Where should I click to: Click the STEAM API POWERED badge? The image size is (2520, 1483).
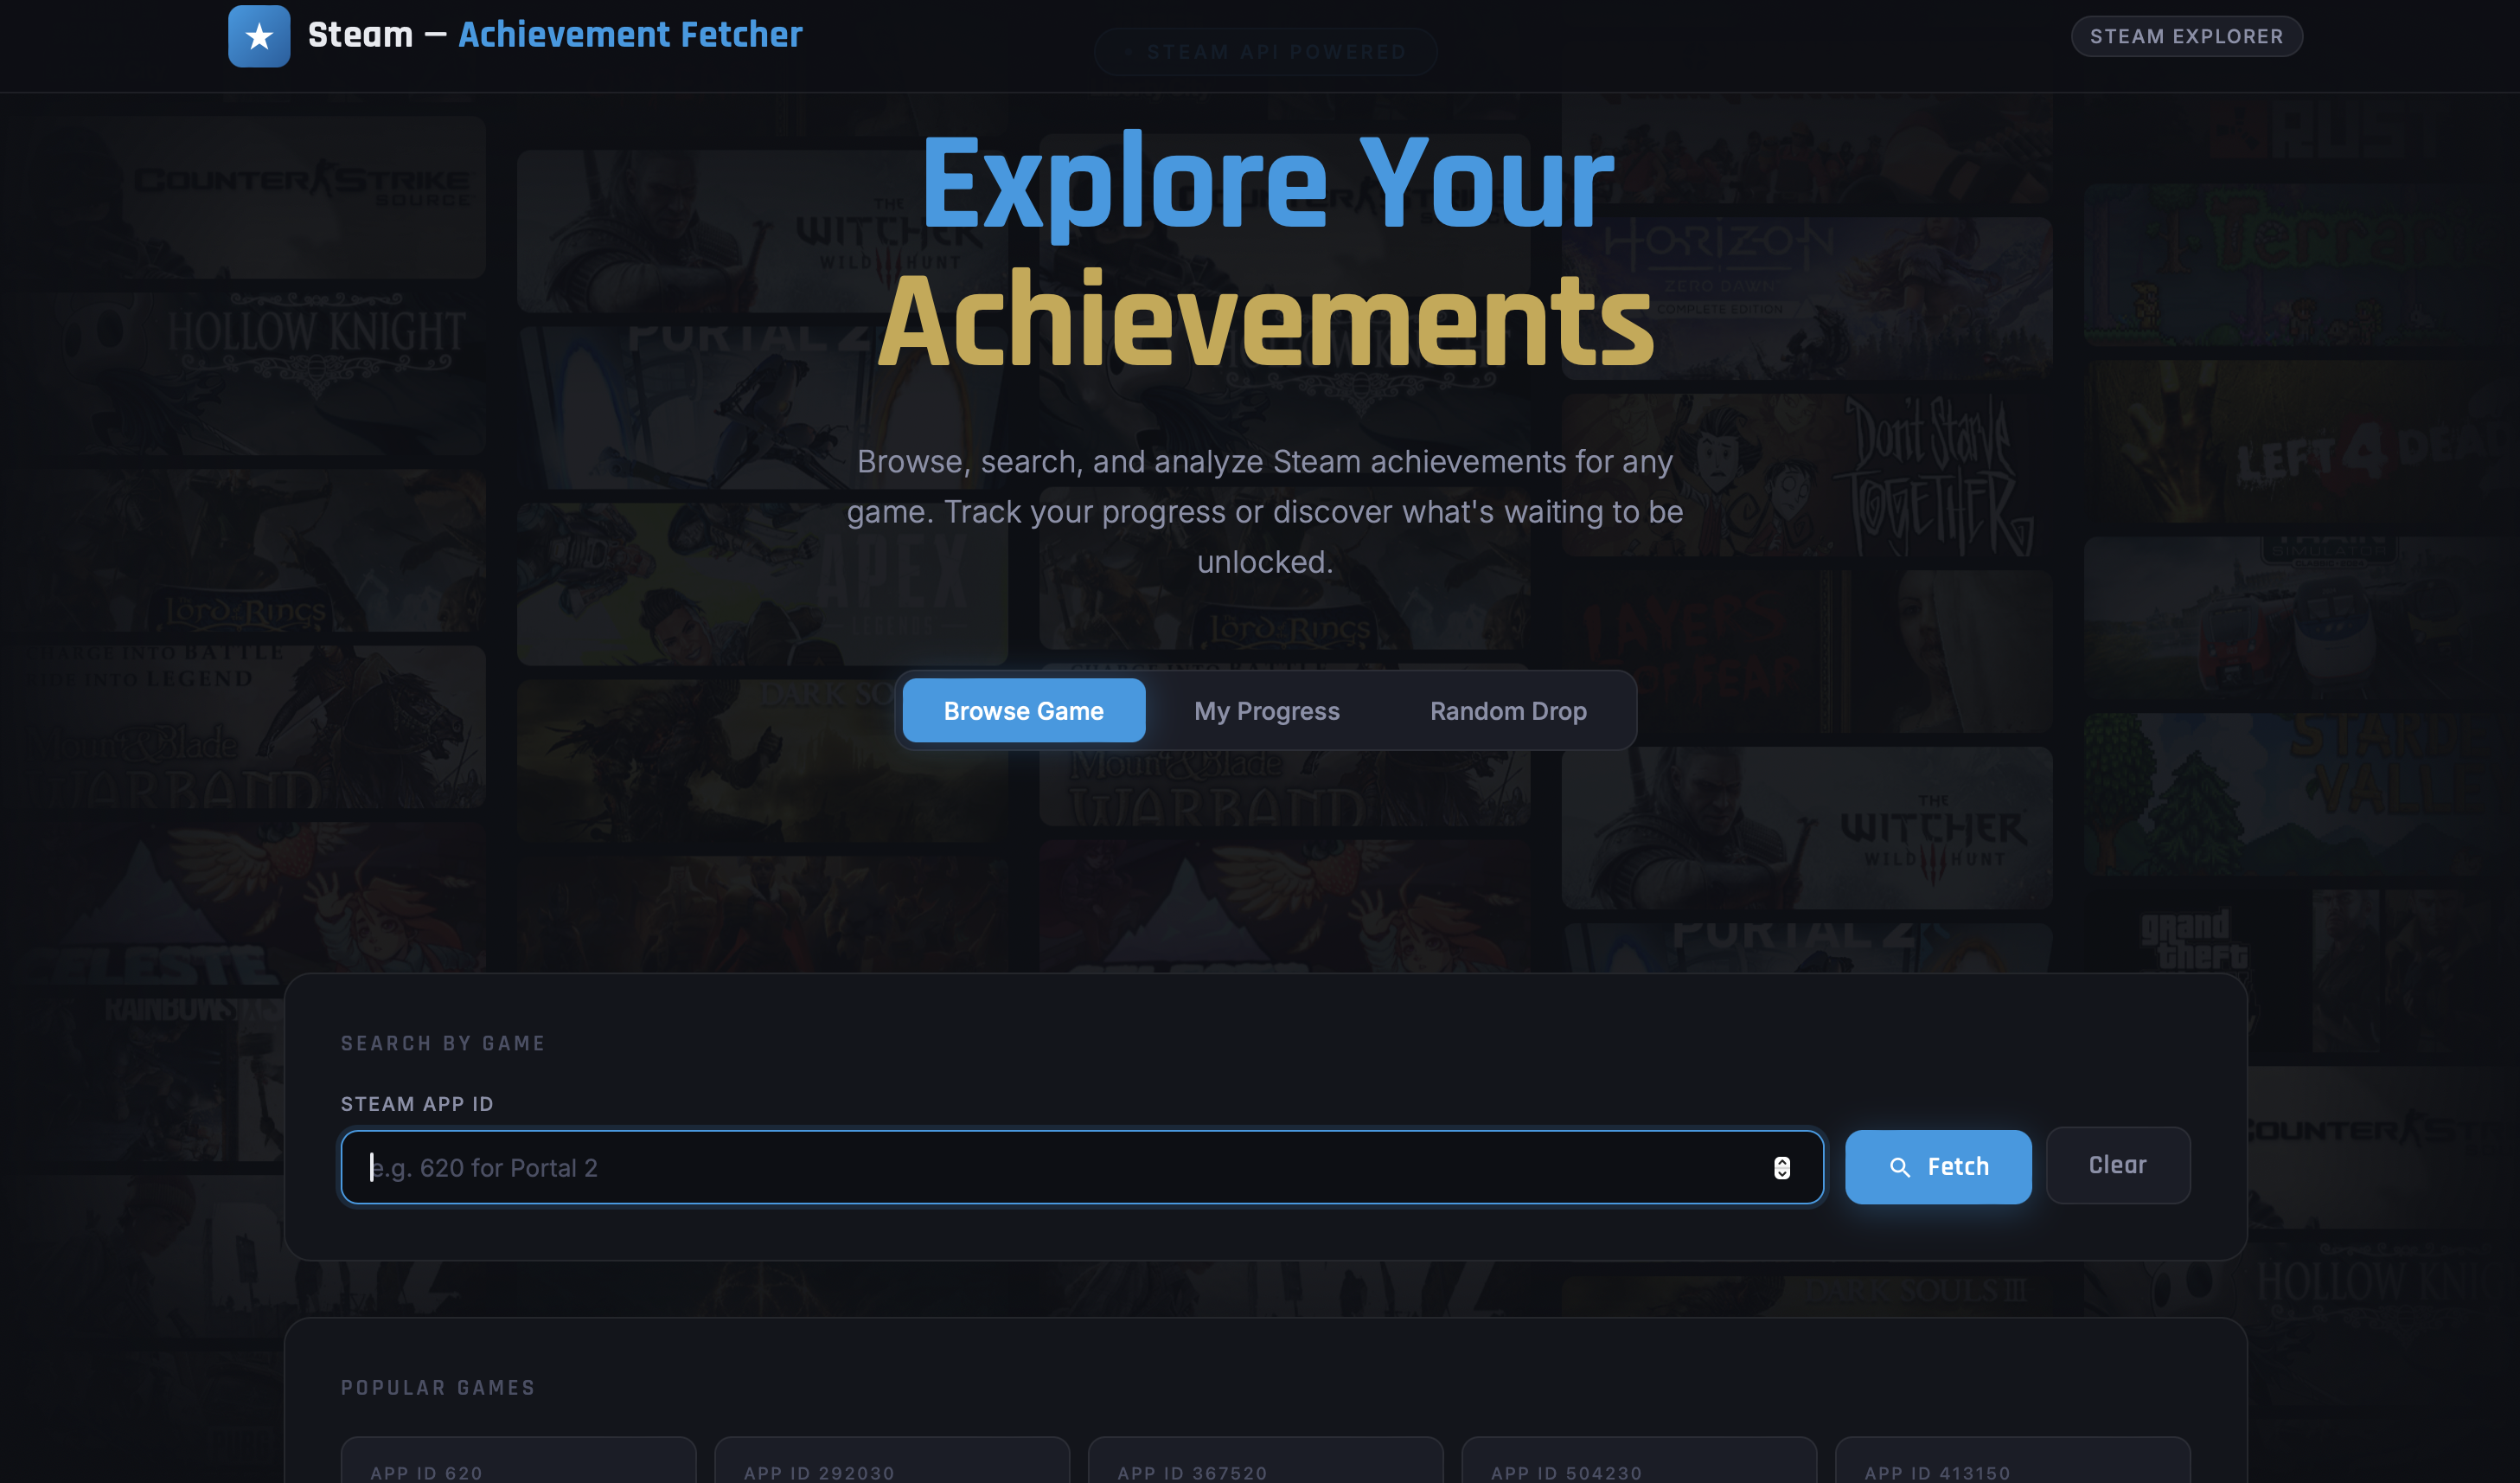(x=1265, y=51)
